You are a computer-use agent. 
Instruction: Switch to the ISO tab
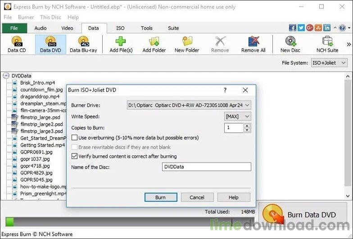click(x=120, y=28)
